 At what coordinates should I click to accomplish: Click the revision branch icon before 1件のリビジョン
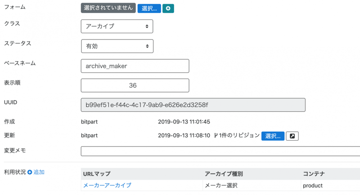click(216, 135)
